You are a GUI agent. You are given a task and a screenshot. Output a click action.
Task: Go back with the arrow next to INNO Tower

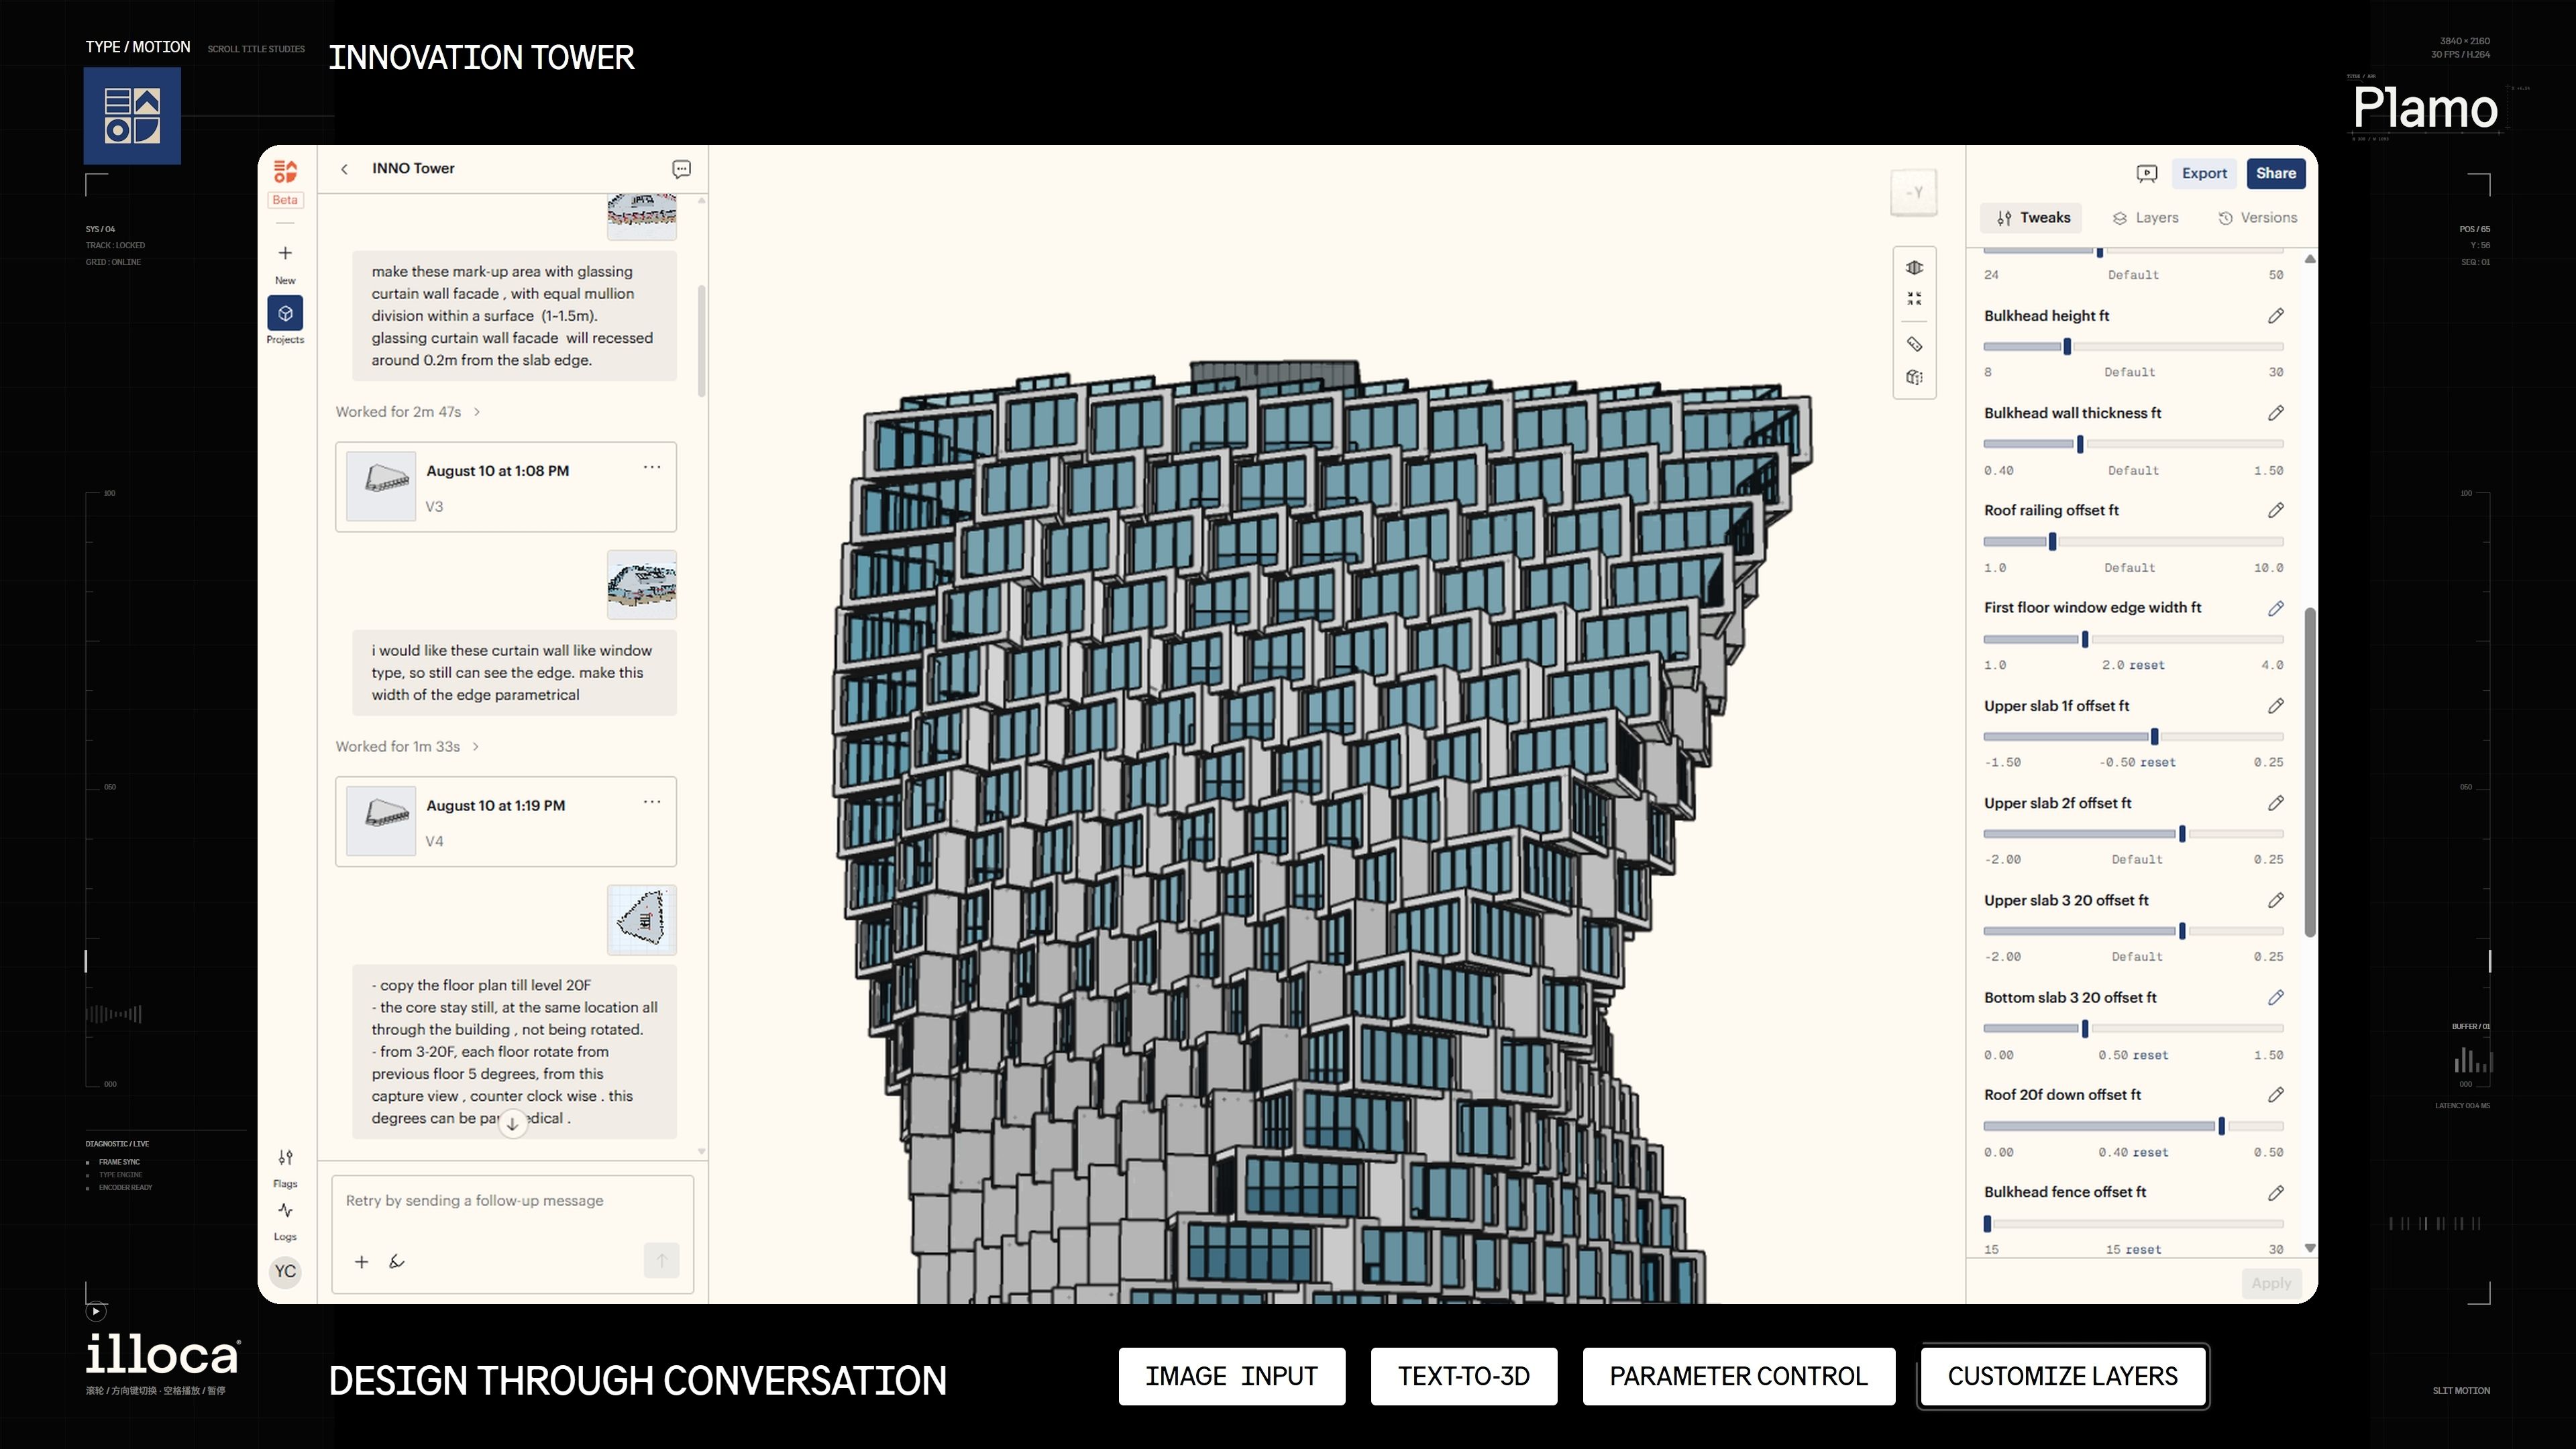point(344,169)
